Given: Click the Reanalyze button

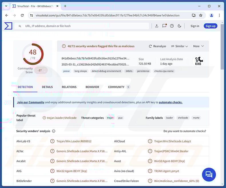Looking at the screenshot, I should pos(158,46).
